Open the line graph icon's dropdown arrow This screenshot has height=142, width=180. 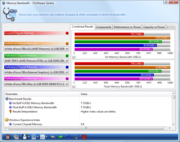pos(47,137)
